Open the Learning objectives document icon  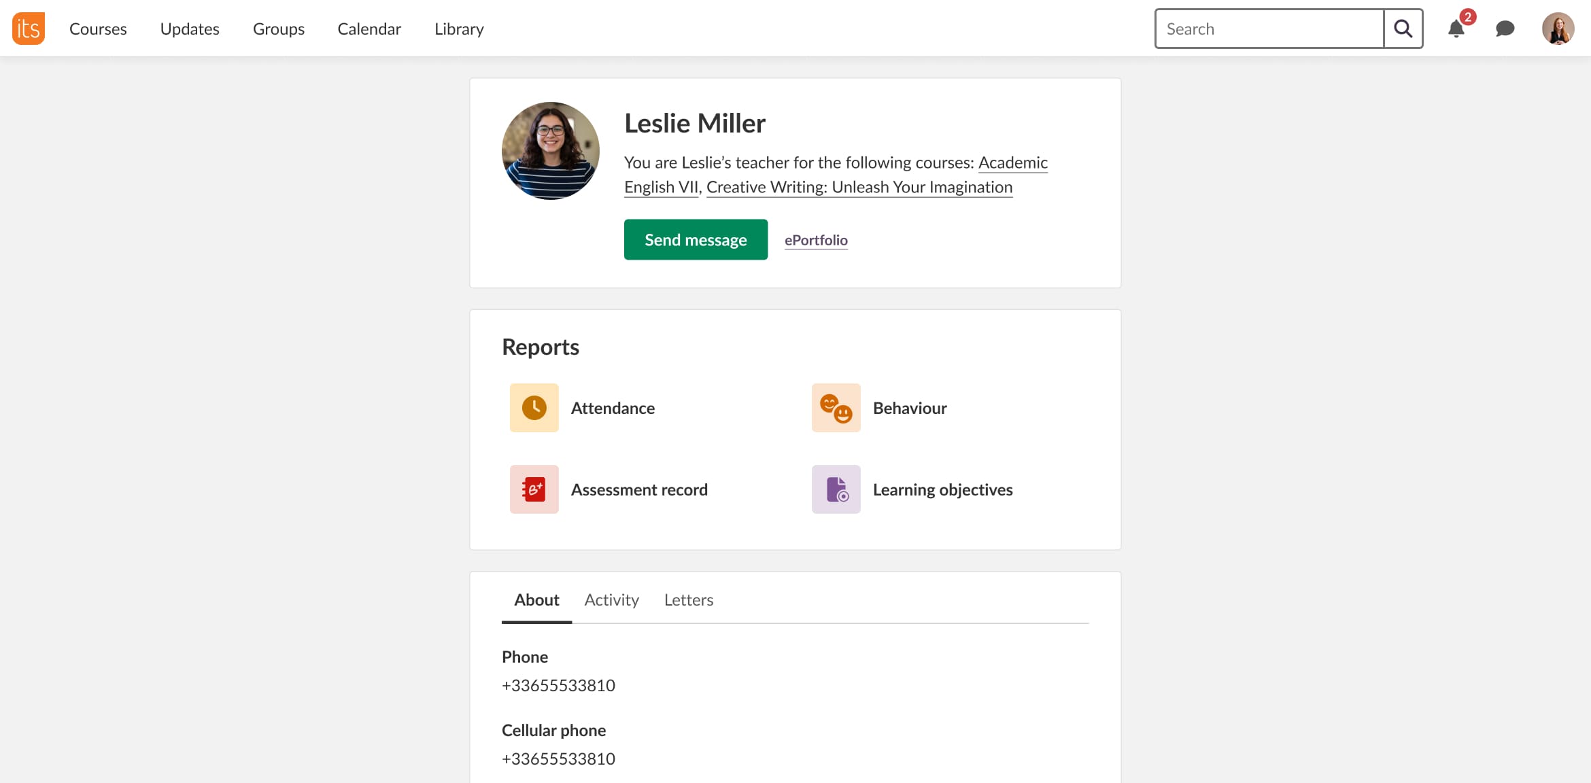tap(836, 489)
